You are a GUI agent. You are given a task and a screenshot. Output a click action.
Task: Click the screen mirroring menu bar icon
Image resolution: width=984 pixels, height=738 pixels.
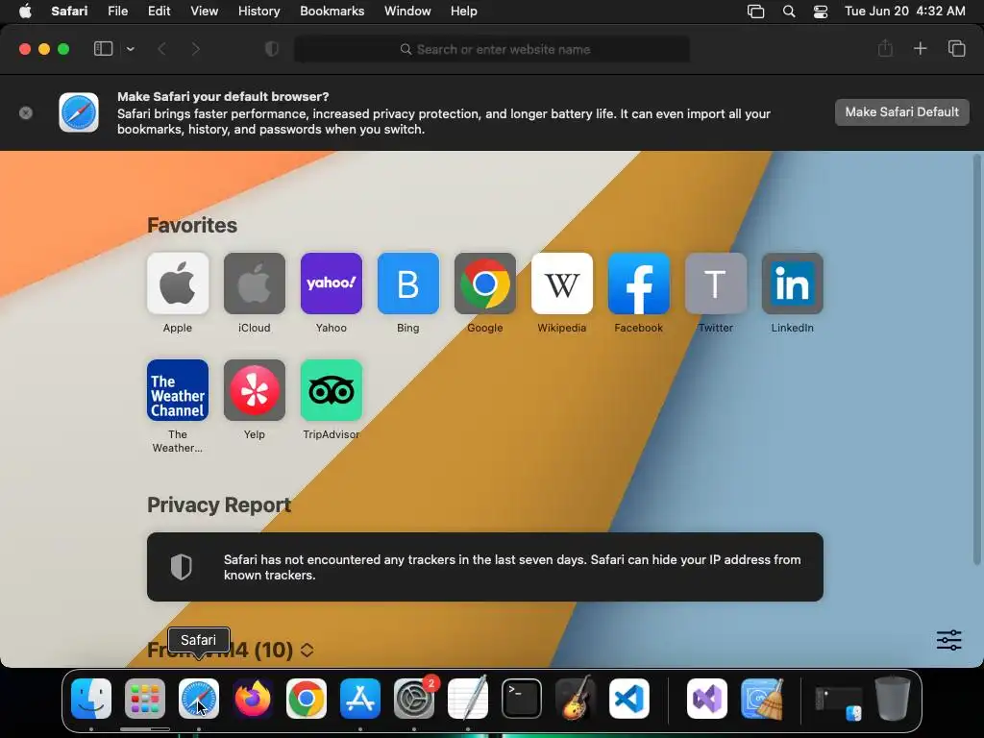pos(755,12)
